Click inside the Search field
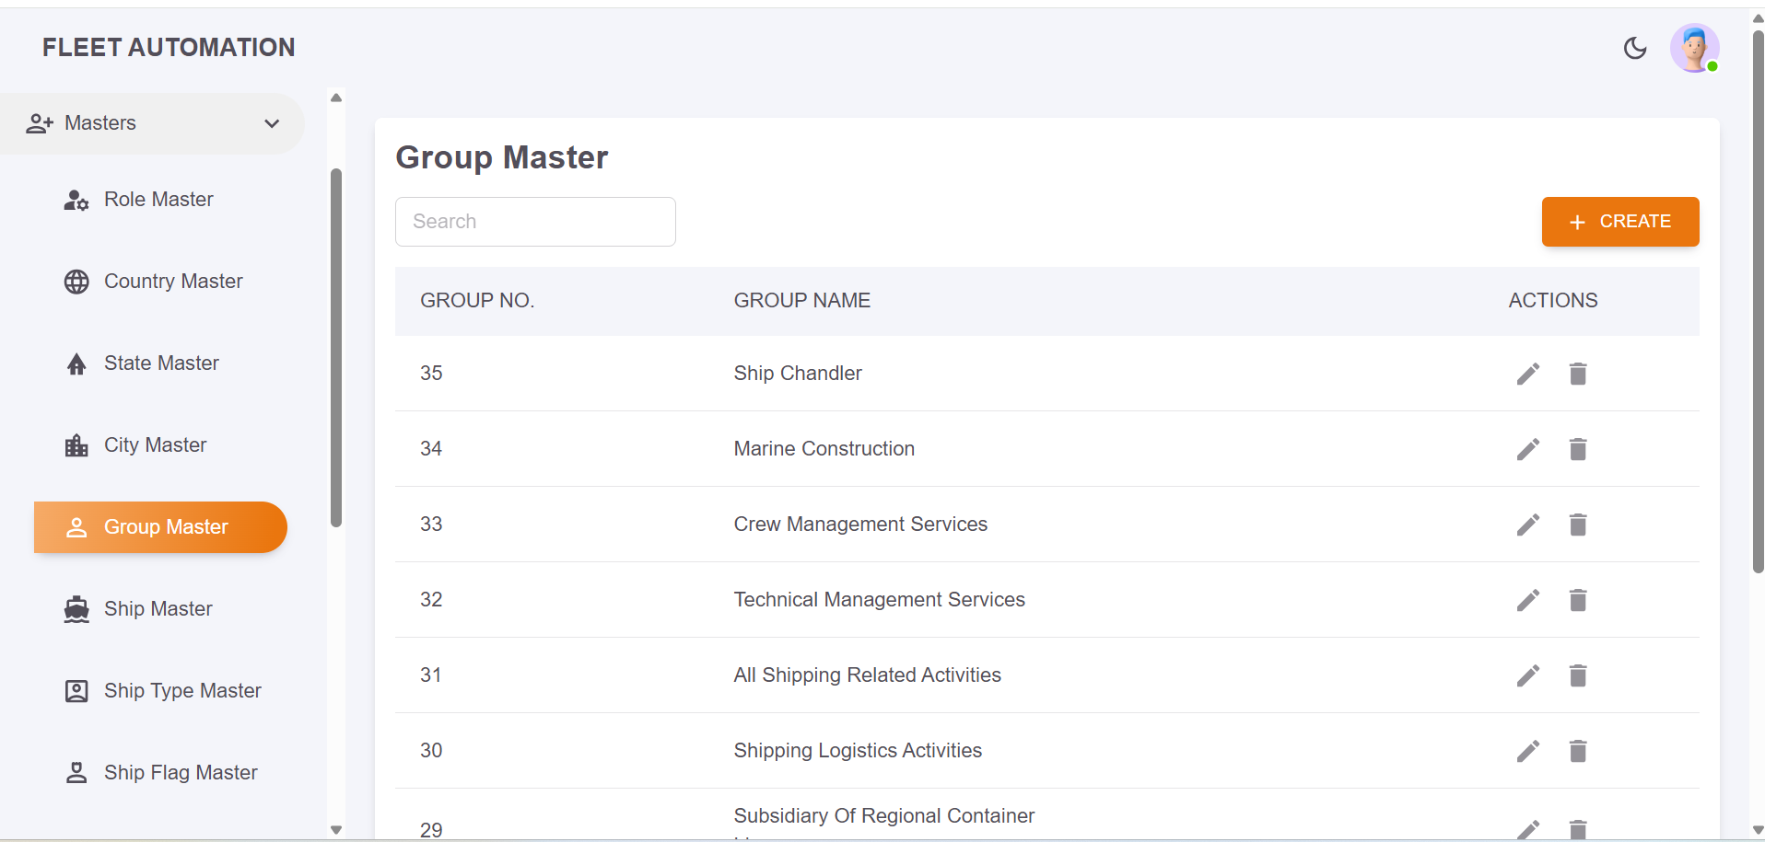Screen dimensions: 1765x842 pyautogui.click(x=535, y=222)
